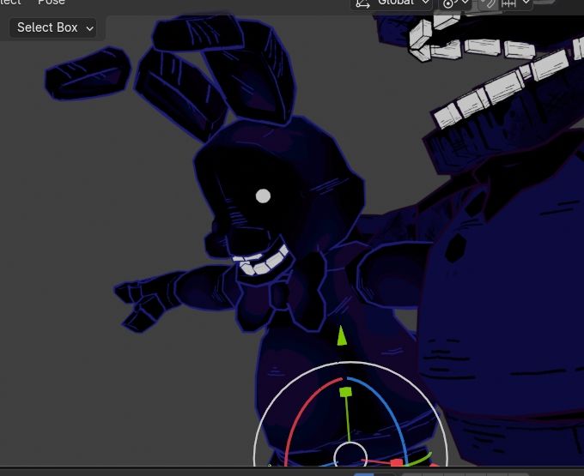Click the white outer view-rotation ring

[350, 363]
